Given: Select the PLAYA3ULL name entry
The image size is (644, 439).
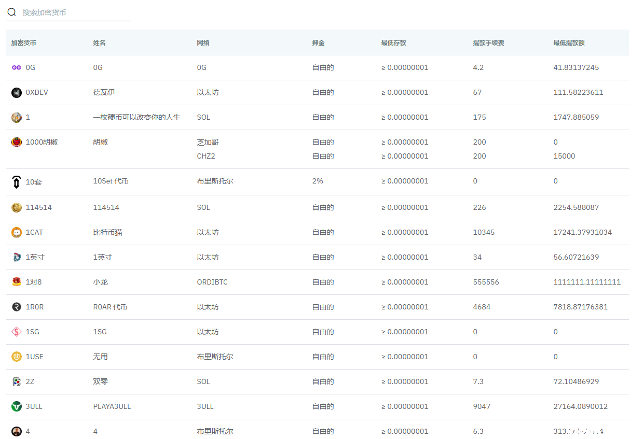Looking at the screenshot, I should pyautogui.click(x=112, y=406).
